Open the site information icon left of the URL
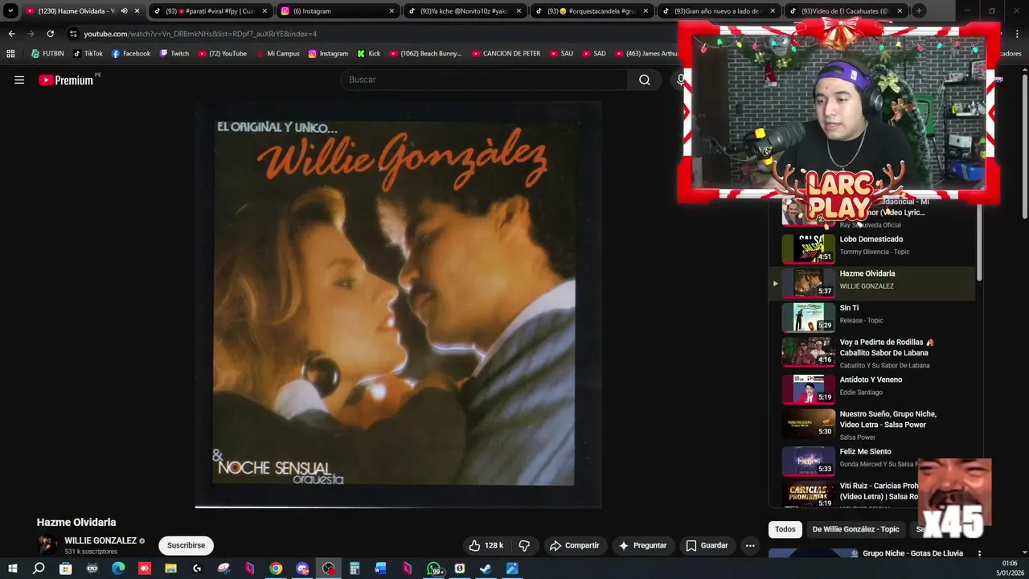 click(73, 34)
